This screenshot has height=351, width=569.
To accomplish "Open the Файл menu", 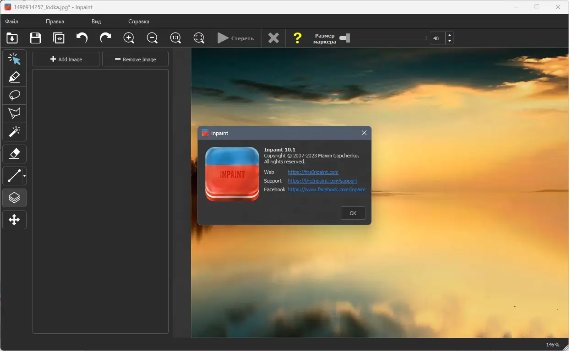I will (x=12, y=22).
